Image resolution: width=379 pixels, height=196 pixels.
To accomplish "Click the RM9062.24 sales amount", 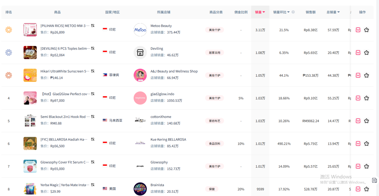I will coord(310,121).
